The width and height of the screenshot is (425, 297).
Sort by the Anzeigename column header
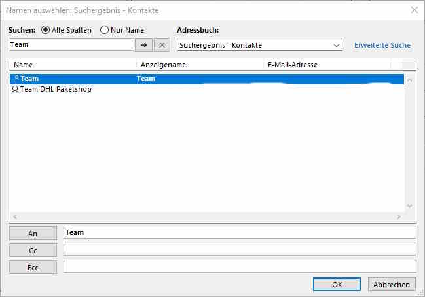coord(200,65)
